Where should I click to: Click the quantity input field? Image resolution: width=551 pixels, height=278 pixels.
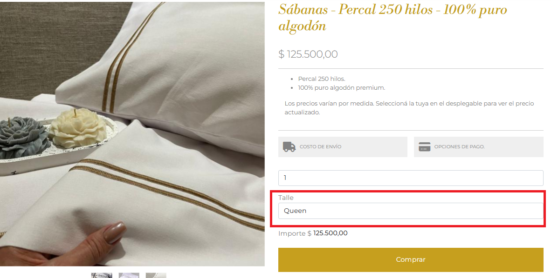pyautogui.click(x=410, y=178)
